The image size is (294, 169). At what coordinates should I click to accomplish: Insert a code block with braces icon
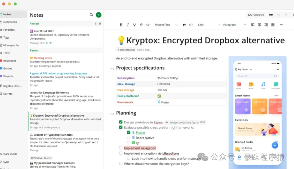[191, 25]
